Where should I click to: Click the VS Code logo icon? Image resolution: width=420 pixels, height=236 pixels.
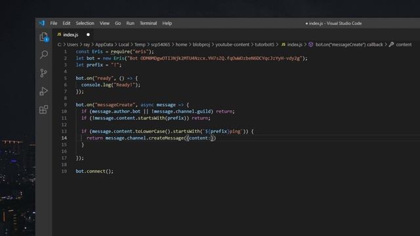[x=41, y=24]
